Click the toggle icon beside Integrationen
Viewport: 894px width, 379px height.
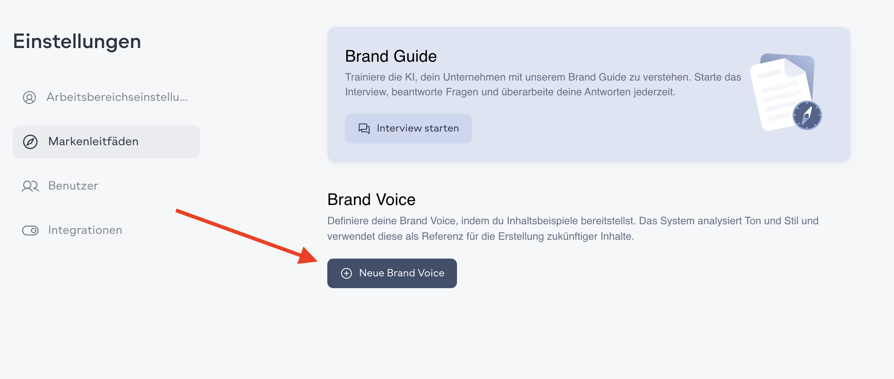point(30,231)
